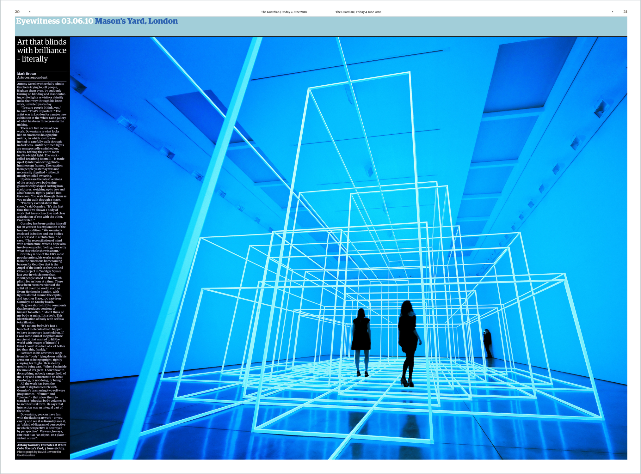
Task: Click left-page Guardian Friday 4 June dateline
Action: 284,12
